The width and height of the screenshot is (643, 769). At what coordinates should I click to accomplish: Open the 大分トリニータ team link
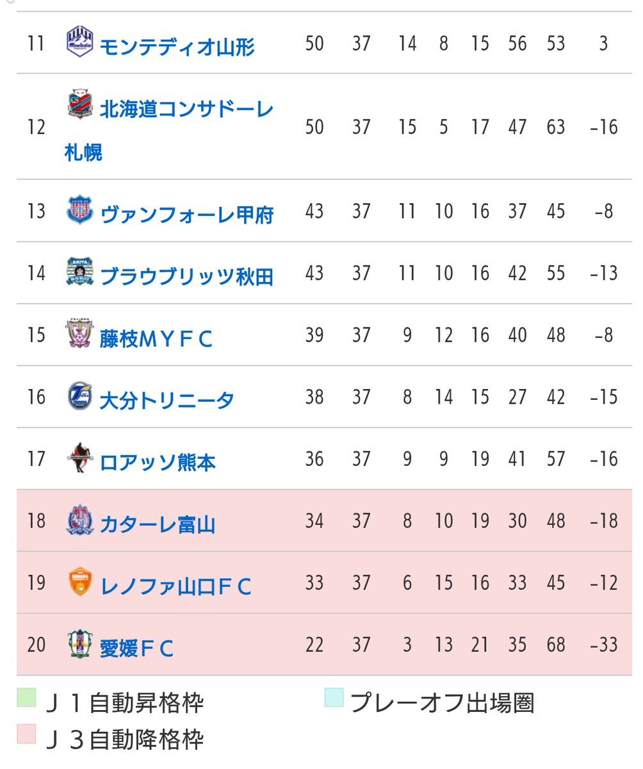click(167, 401)
